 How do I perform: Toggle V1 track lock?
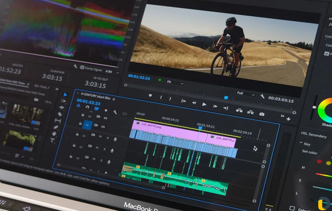(x=80, y=124)
